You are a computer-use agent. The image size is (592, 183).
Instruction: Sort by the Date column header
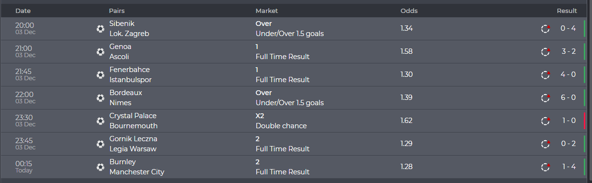[x=23, y=11]
